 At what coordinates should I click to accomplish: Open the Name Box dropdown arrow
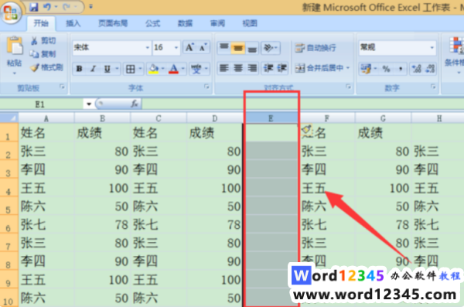tap(88, 104)
